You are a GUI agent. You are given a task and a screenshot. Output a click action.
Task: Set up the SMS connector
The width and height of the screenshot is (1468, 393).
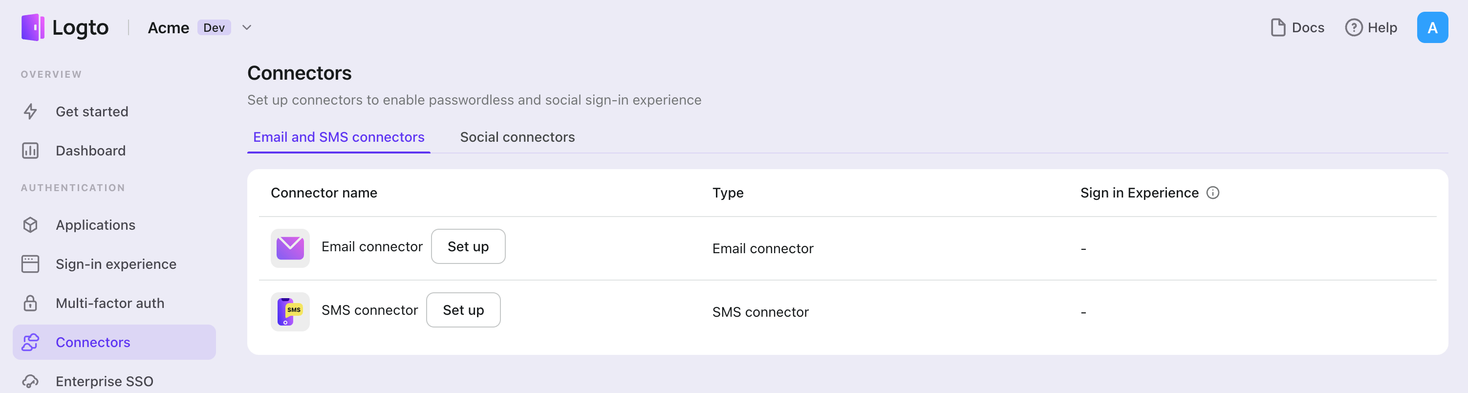463,310
